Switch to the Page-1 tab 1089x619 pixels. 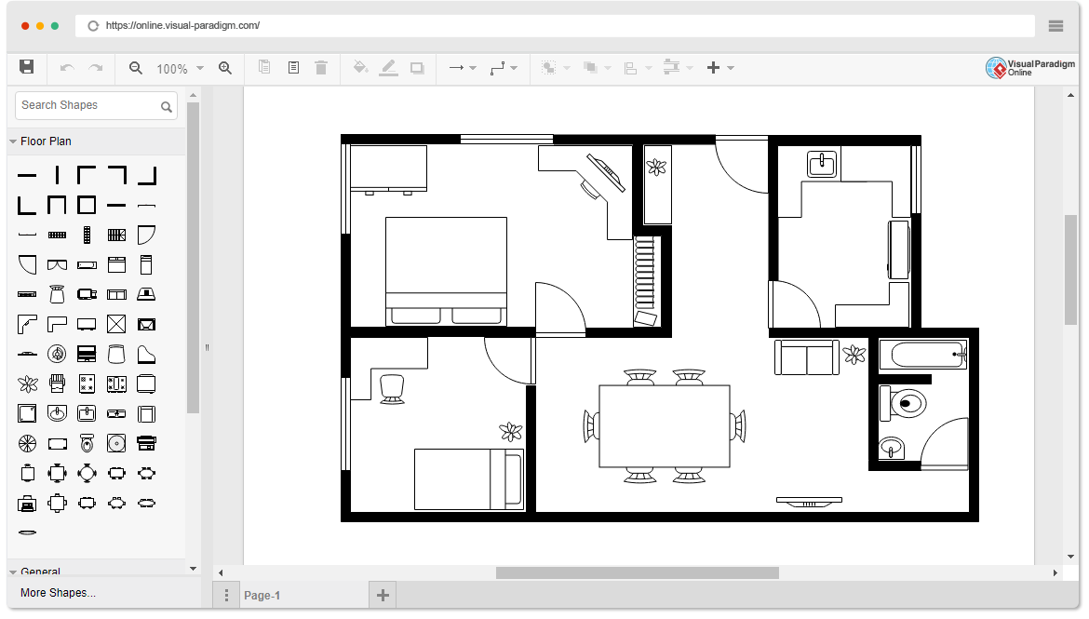pyautogui.click(x=262, y=596)
